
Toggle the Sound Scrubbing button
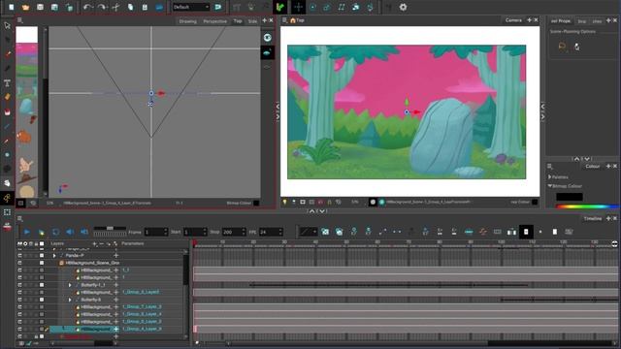pyautogui.click(x=84, y=232)
